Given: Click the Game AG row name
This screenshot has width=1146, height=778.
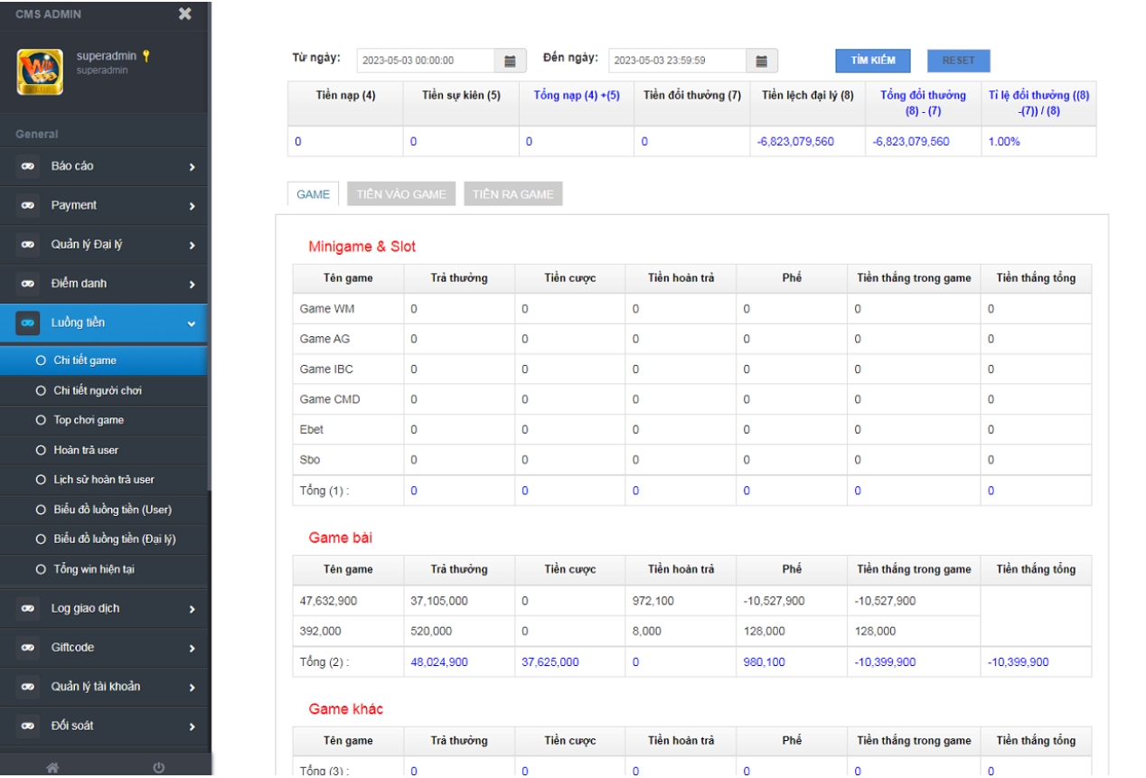Looking at the screenshot, I should (325, 339).
